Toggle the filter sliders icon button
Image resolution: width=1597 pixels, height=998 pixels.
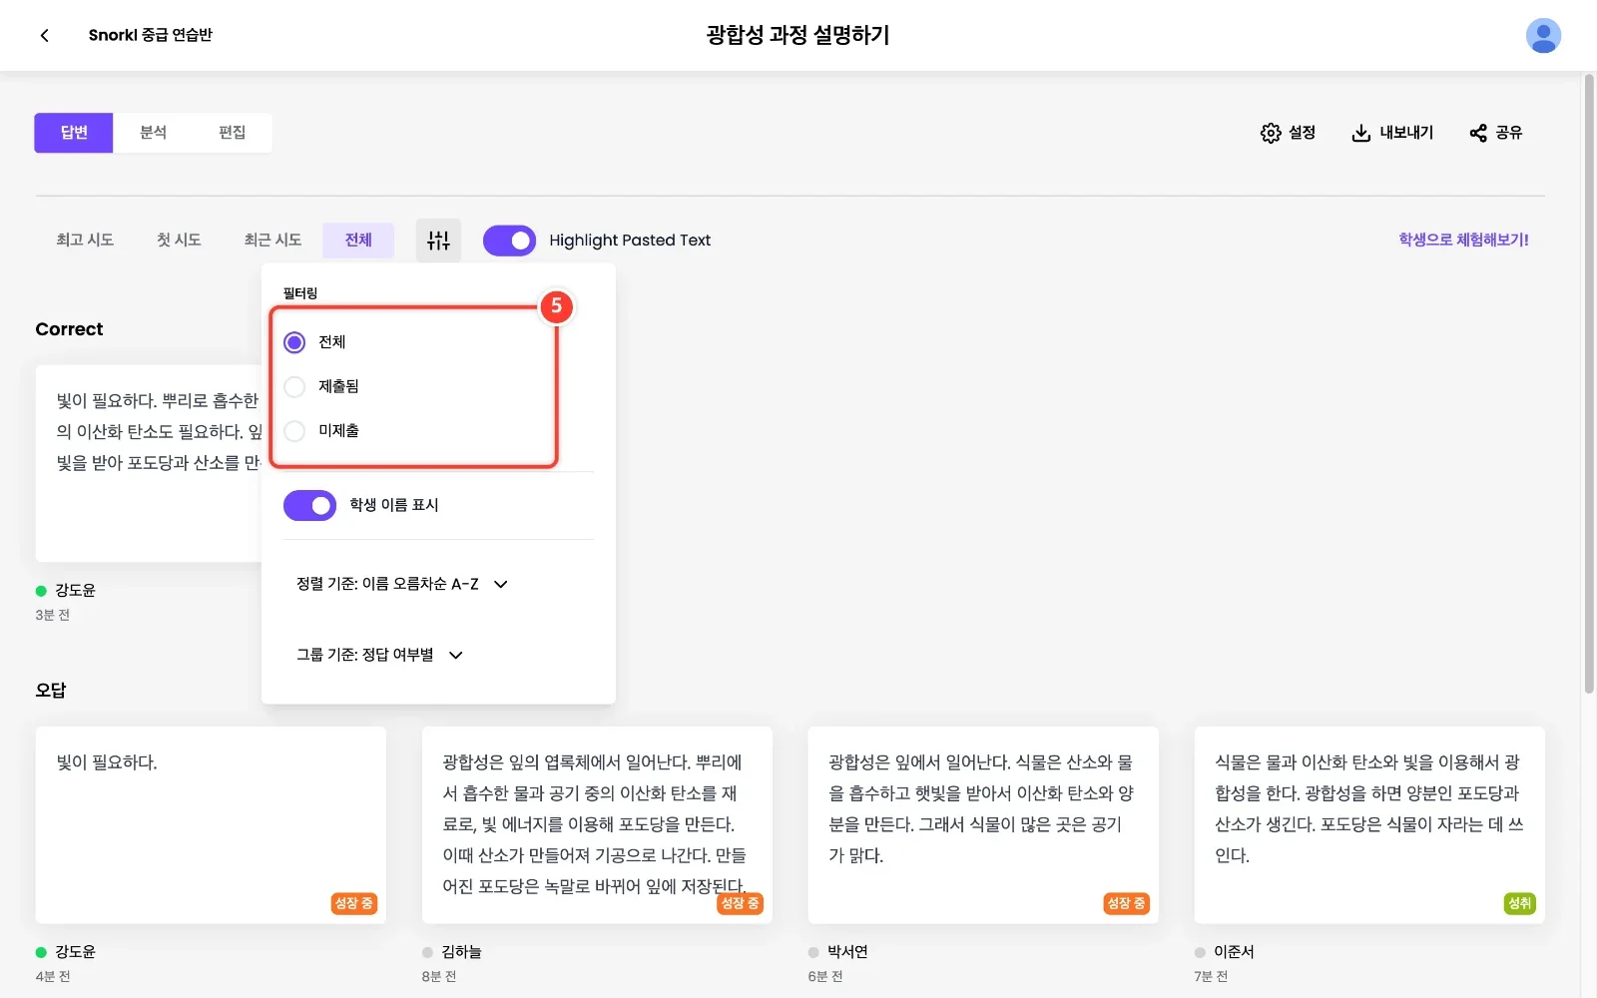tap(438, 241)
